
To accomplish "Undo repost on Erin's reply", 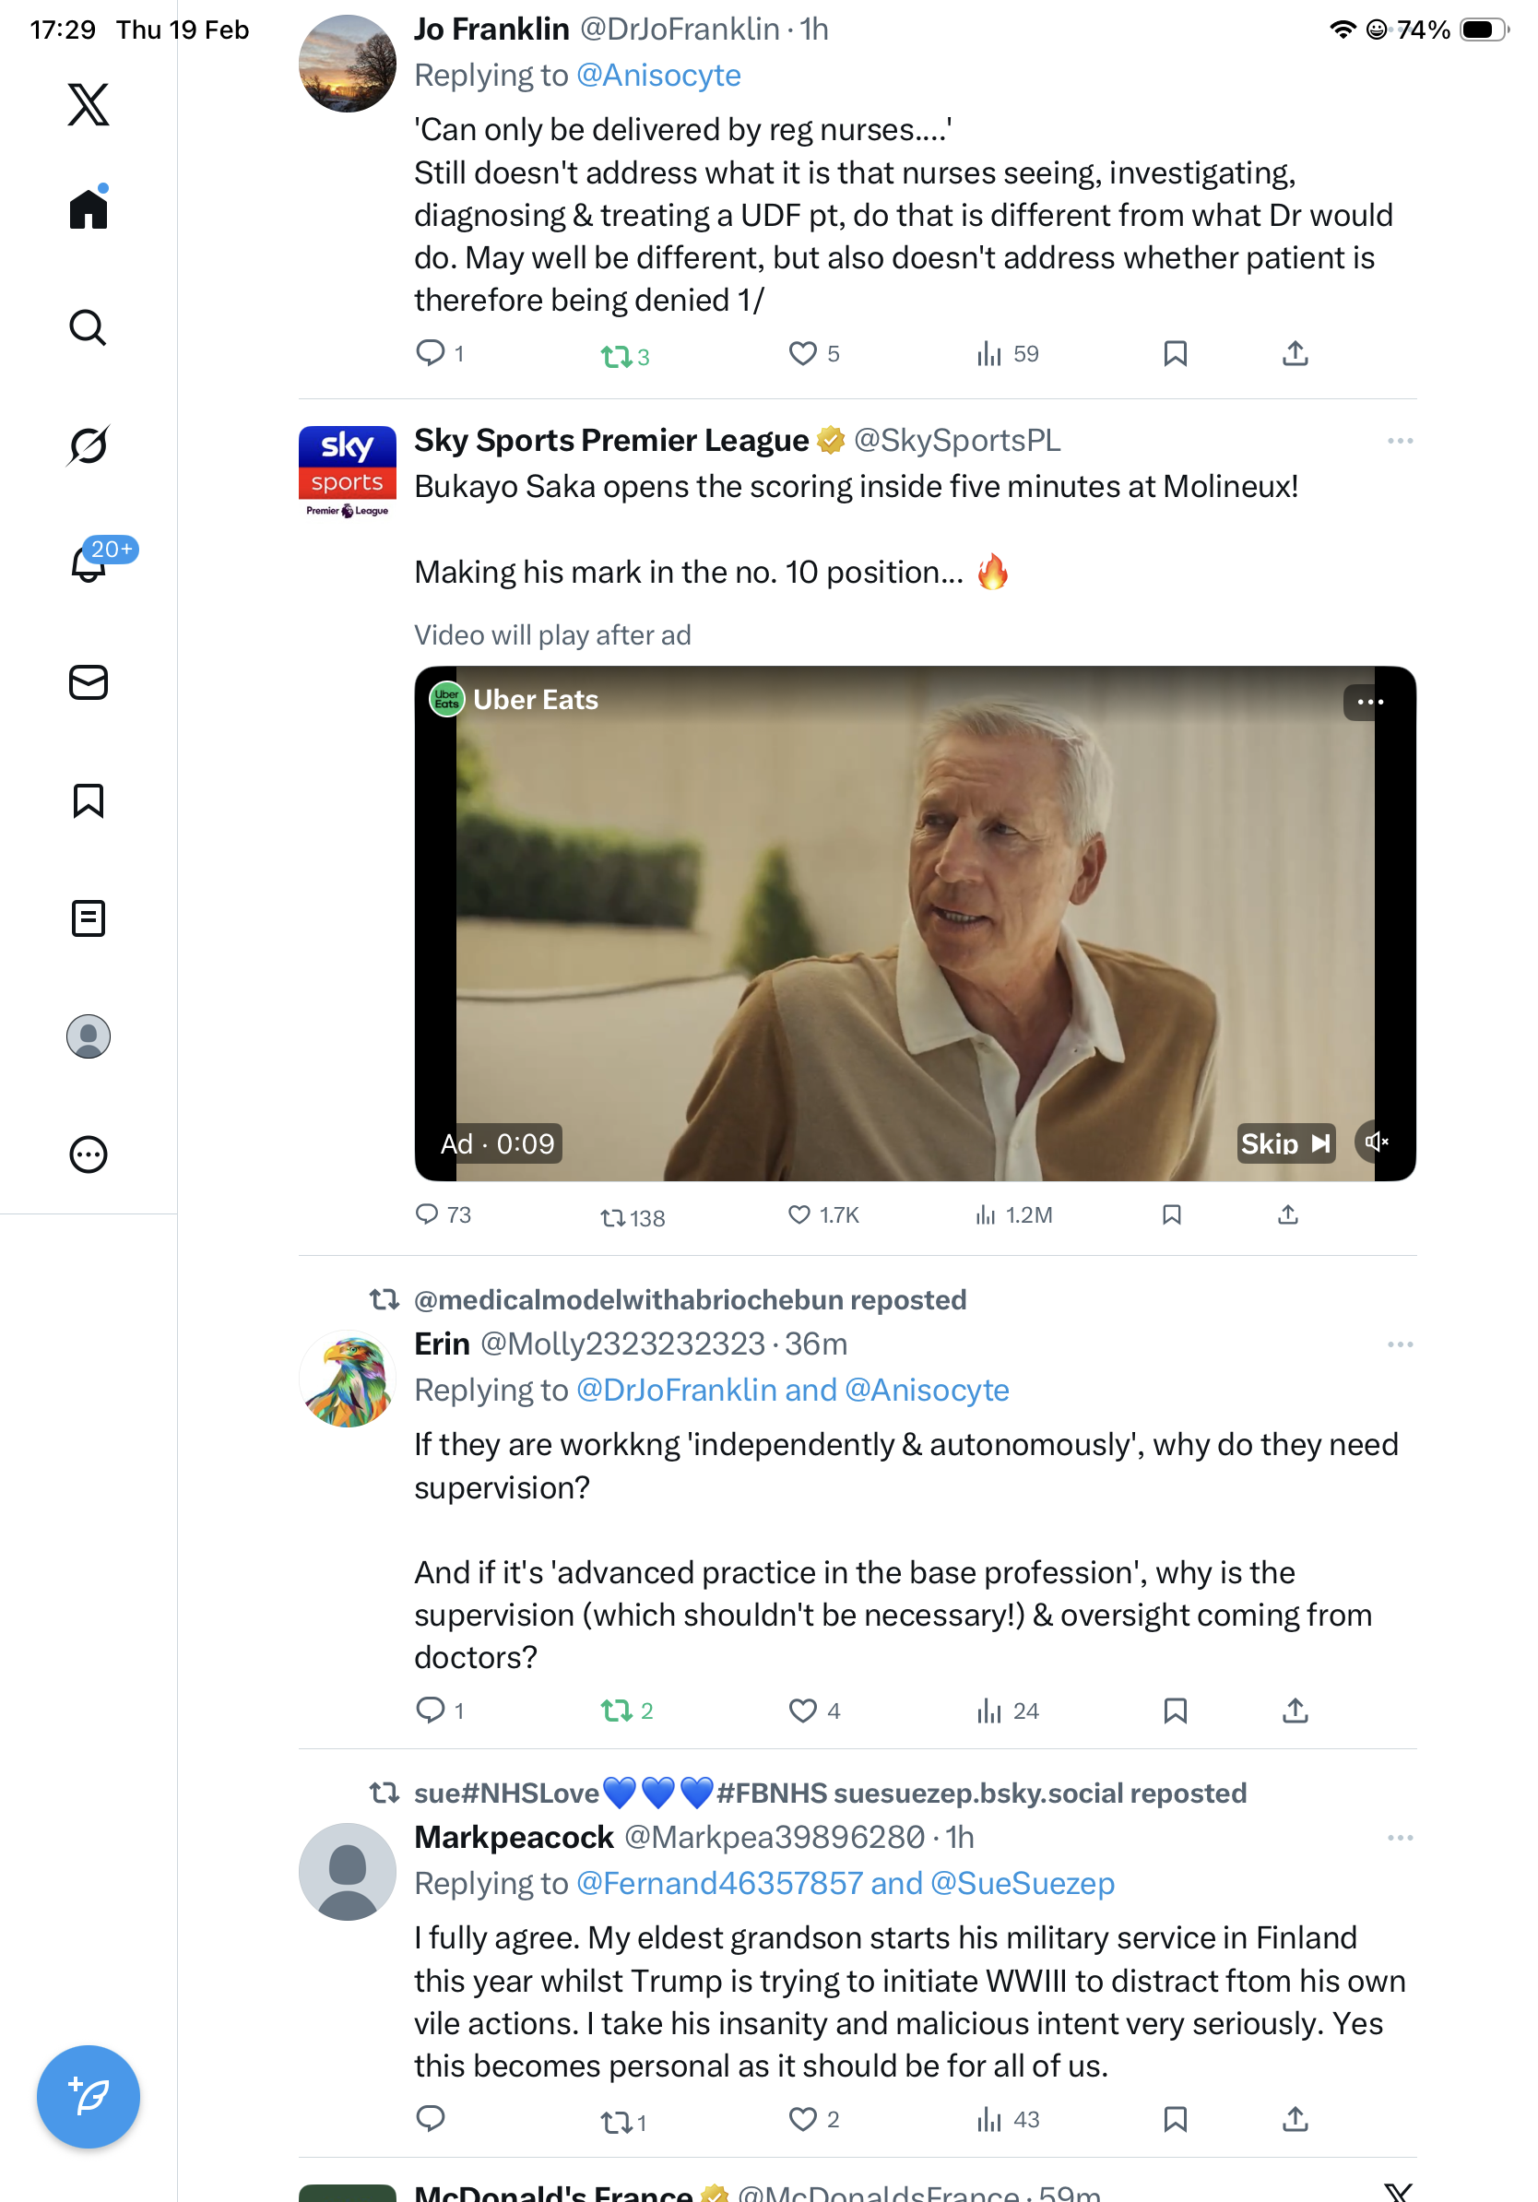I will coord(616,1710).
